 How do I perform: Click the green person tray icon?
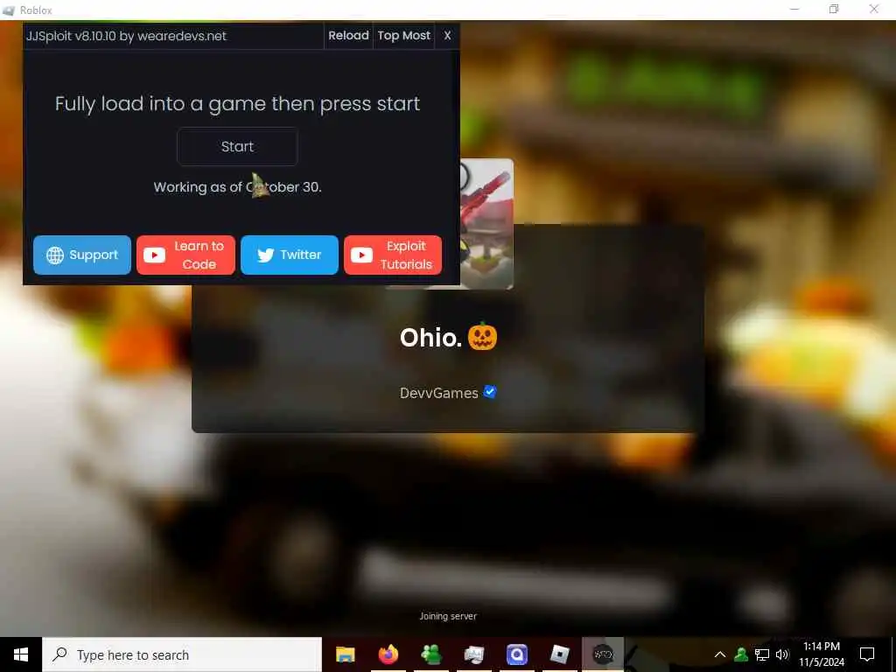[x=741, y=654]
